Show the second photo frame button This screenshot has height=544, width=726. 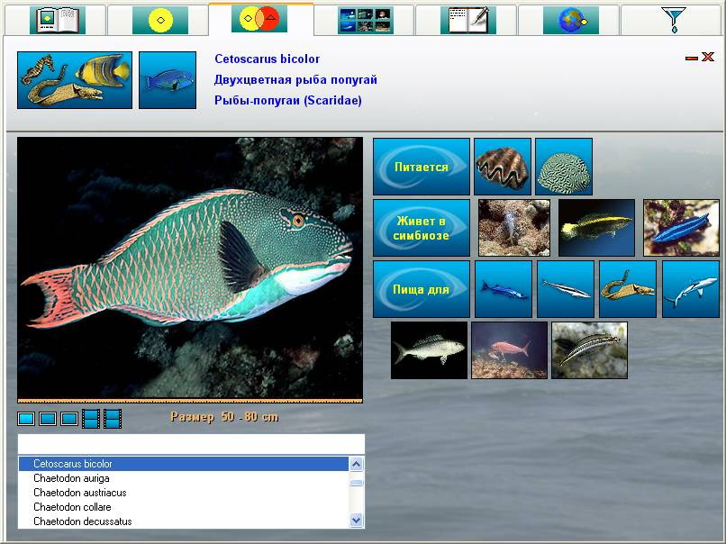pyautogui.click(x=48, y=419)
